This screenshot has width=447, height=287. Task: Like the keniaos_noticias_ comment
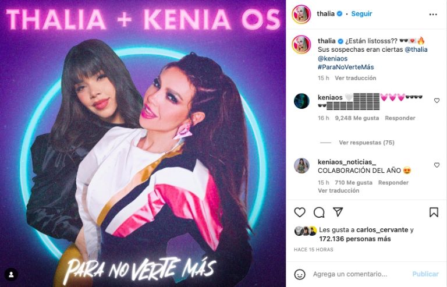(437, 165)
